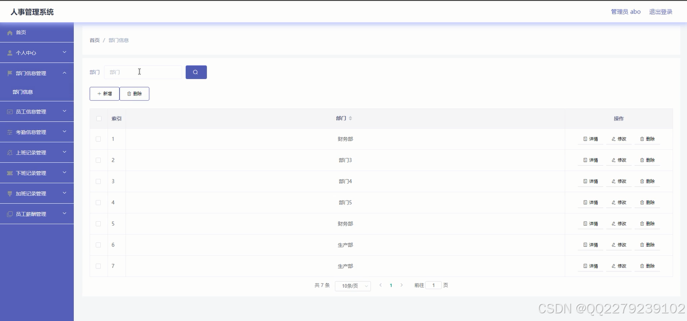Click the magnifier search icon

(196, 71)
